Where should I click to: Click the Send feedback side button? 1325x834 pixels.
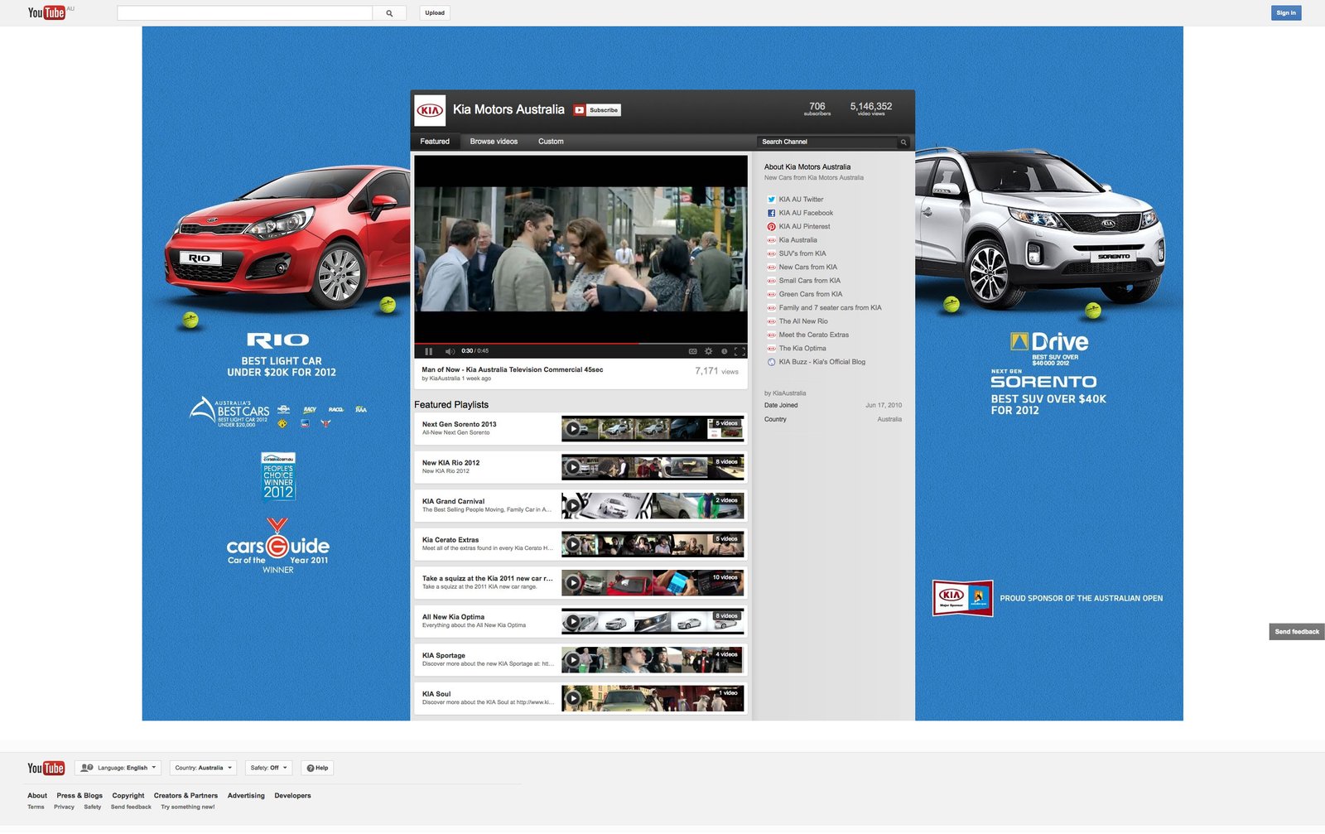click(x=1297, y=632)
